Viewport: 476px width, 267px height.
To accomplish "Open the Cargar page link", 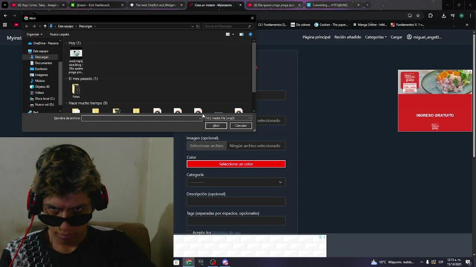I will 396,37.
